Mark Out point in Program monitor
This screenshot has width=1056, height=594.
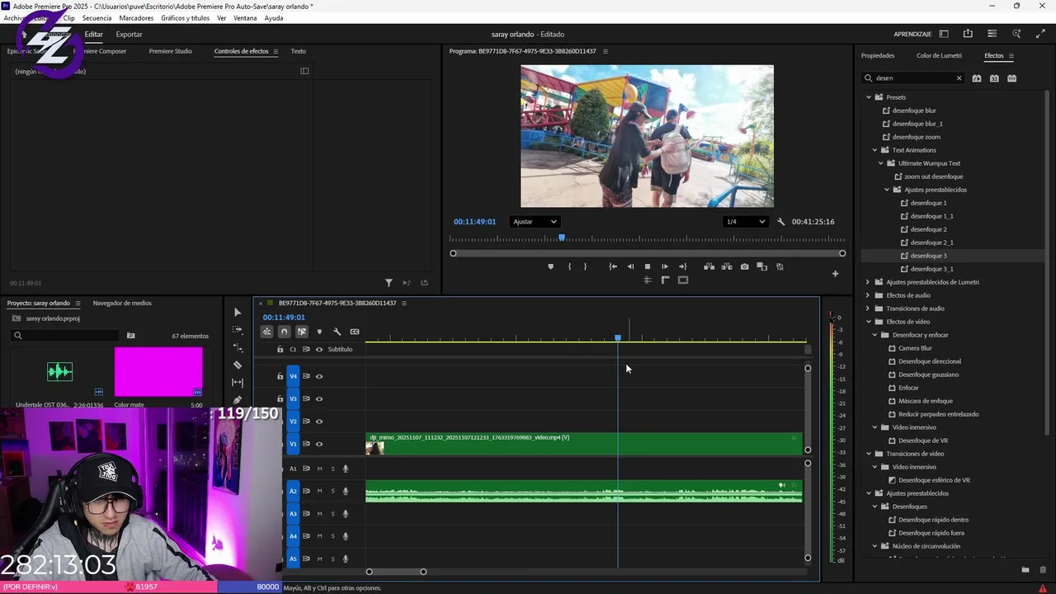[x=585, y=266]
